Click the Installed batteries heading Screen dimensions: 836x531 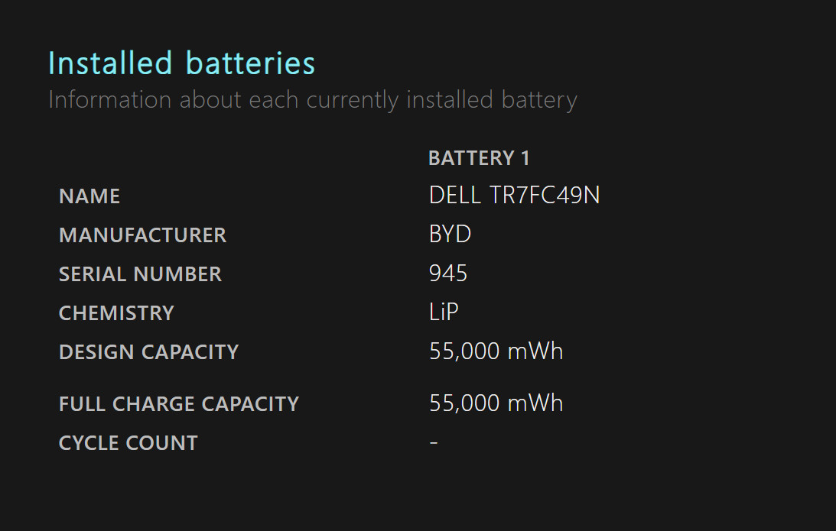point(182,63)
